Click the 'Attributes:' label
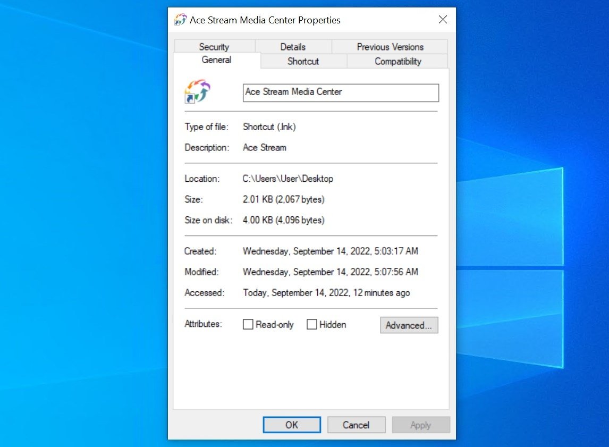The height and width of the screenshot is (447, 609). [x=203, y=324]
